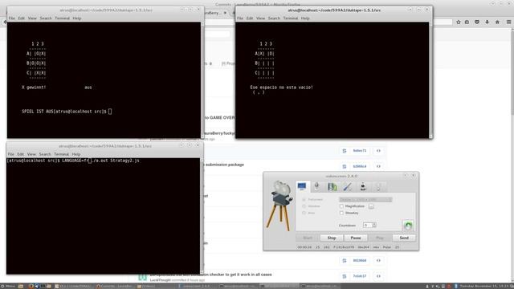Browse code icon for commit 9e9ec71
This screenshot has height=289, width=514.
coord(378,151)
